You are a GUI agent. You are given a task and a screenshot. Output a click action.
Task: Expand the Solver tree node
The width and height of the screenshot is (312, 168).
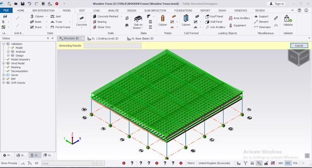point(3,75)
